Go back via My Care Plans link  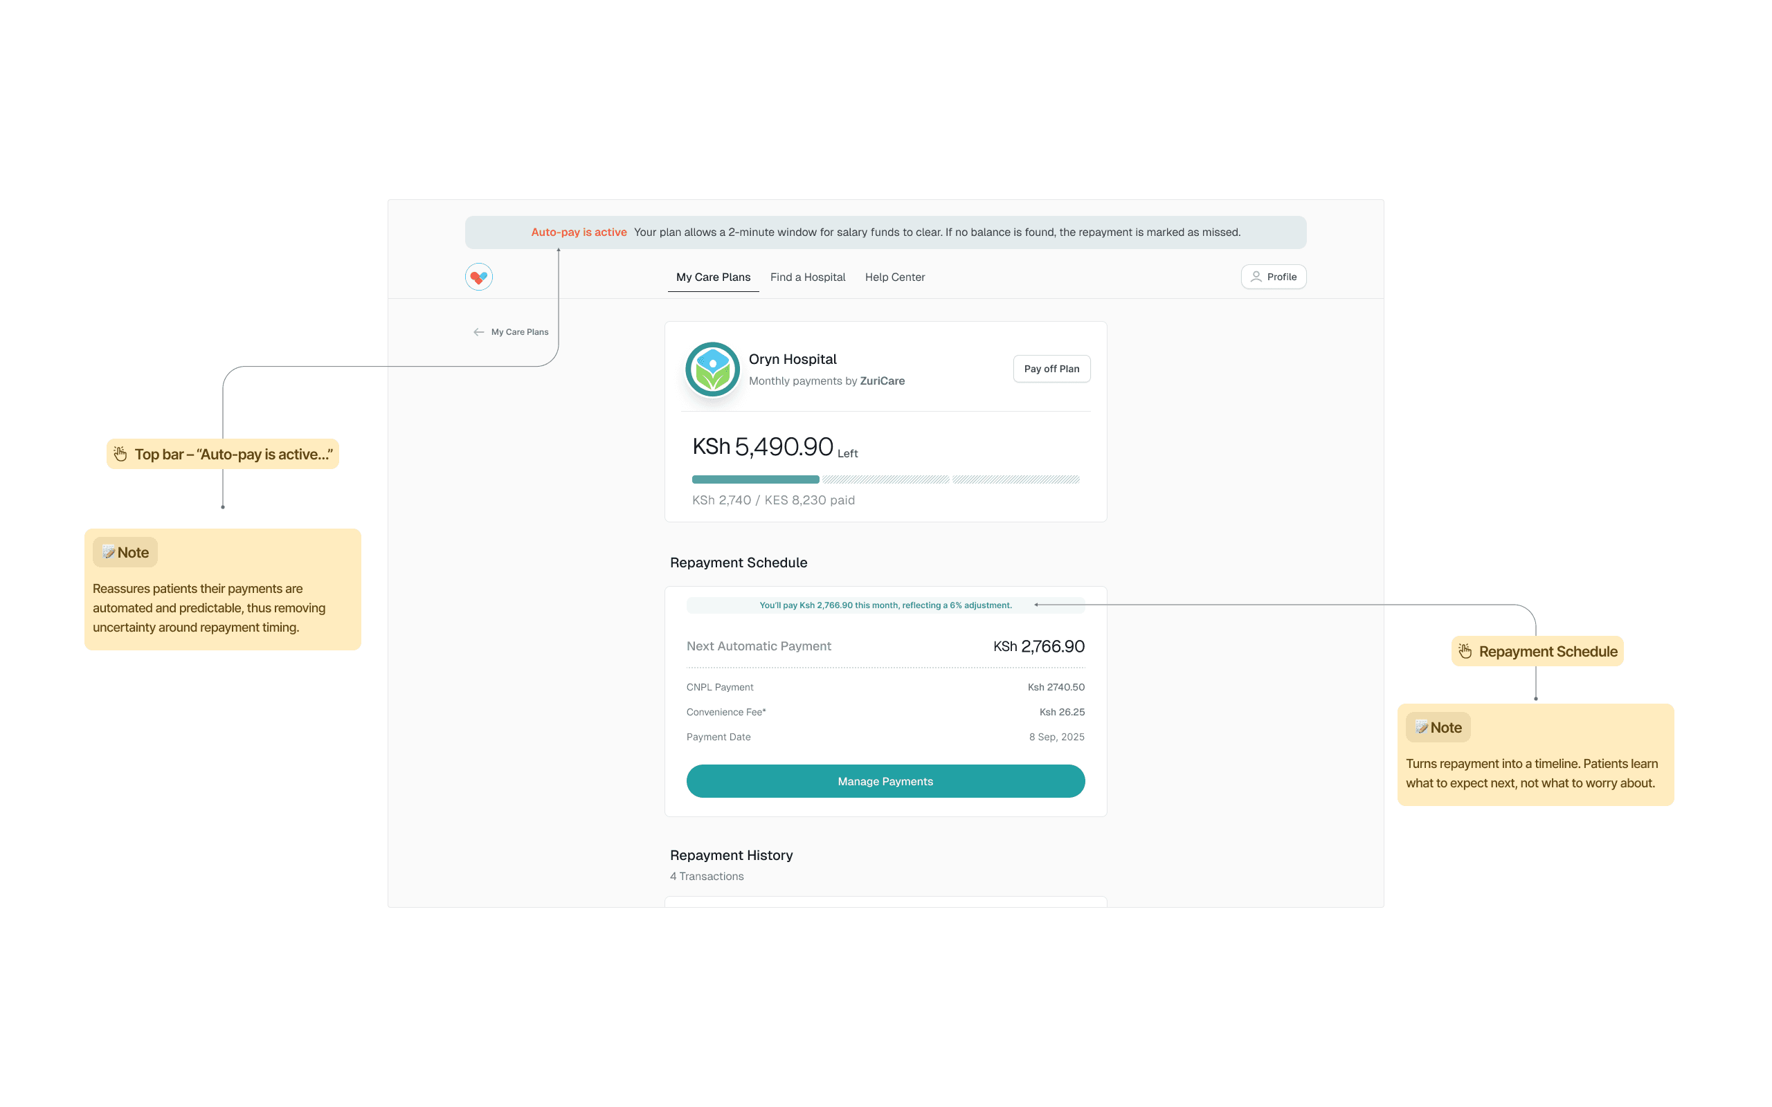click(519, 331)
